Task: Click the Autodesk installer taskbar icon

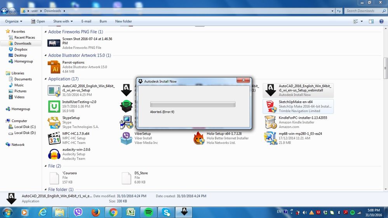Action: [184, 212]
